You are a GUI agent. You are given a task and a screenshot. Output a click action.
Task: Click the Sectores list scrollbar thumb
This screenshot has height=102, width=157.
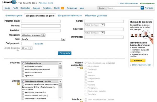tap(60, 67)
